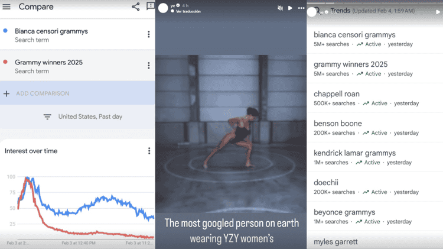443x249 pixels.
Task: Play the paused story
Action: click(290, 8)
